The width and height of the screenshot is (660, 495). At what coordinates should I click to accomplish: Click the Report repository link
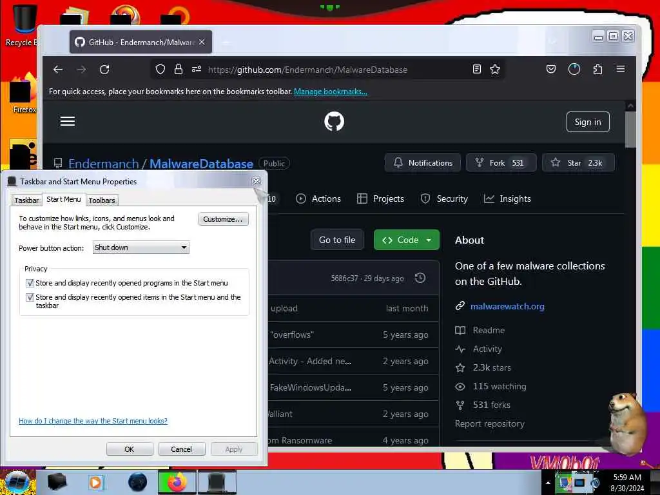click(x=490, y=424)
